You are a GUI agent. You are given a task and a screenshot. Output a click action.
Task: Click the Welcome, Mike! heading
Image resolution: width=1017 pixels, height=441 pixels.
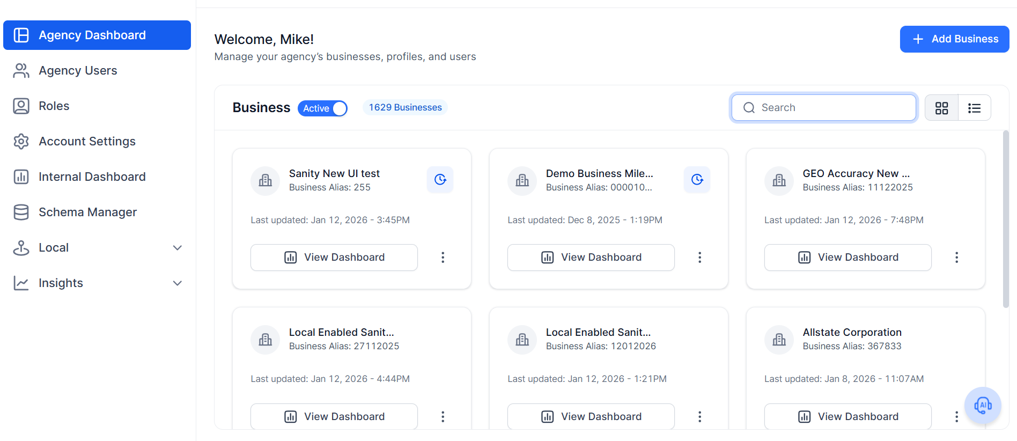[264, 39]
